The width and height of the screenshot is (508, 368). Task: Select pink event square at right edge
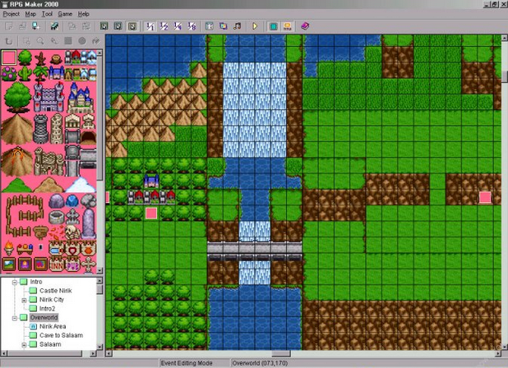click(485, 197)
